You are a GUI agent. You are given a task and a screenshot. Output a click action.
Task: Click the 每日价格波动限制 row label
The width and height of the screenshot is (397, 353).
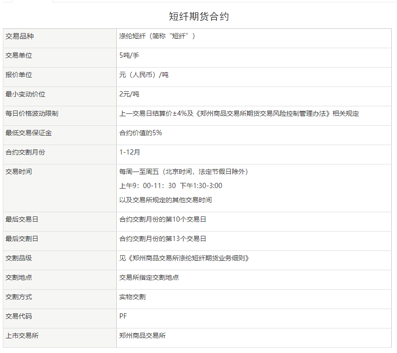[32, 113]
